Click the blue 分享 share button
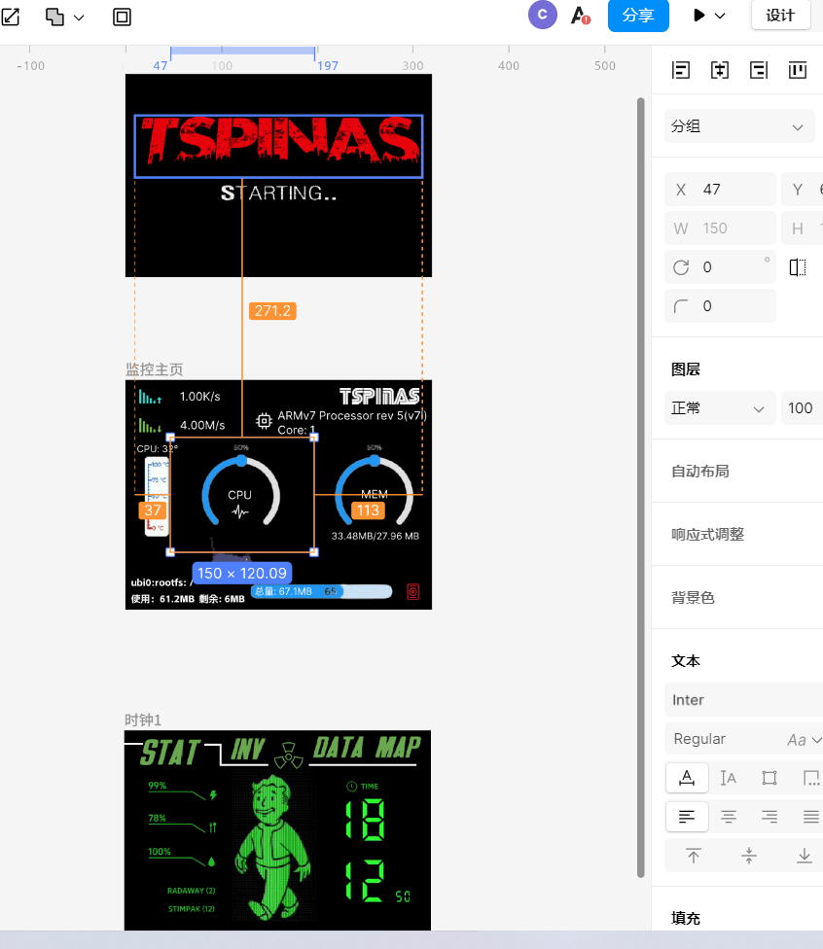Screen dimensions: 823x949 coord(638,16)
